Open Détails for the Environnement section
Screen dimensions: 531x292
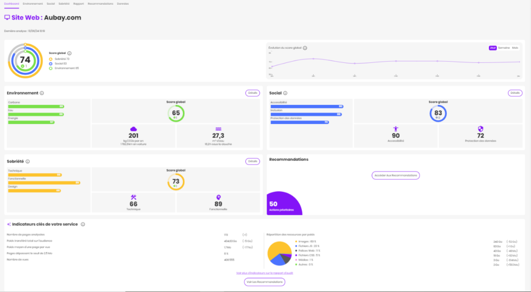253,93
